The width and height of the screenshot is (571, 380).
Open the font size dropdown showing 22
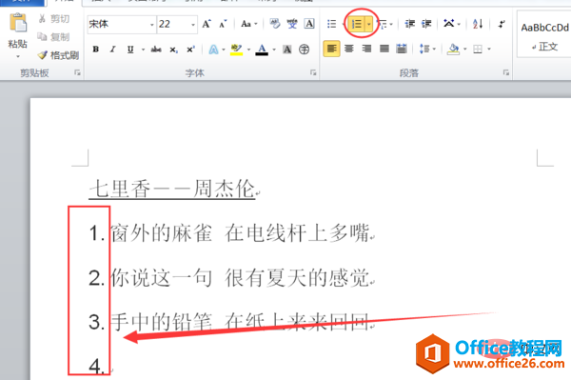click(177, 25)
